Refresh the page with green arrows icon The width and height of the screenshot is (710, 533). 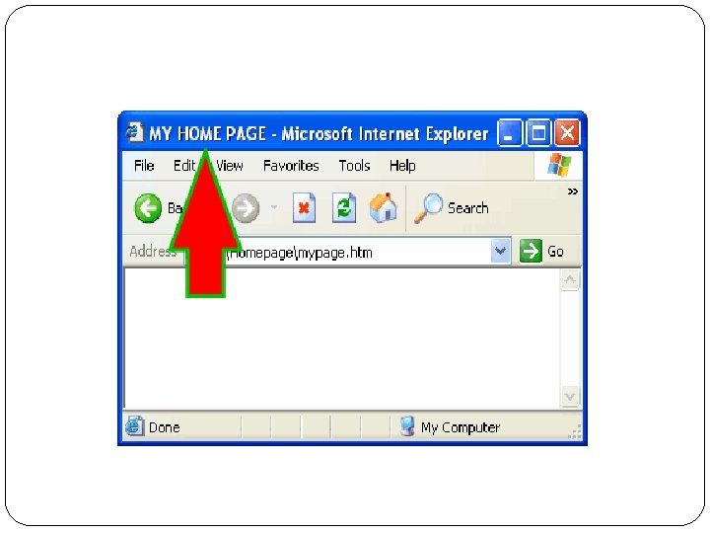click(x=344, y=207)
